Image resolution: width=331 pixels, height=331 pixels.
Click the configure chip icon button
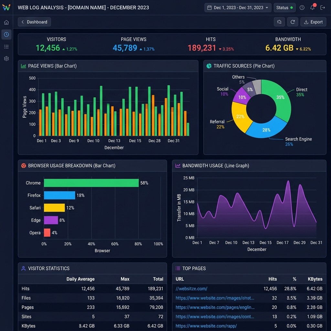(279, 22)
